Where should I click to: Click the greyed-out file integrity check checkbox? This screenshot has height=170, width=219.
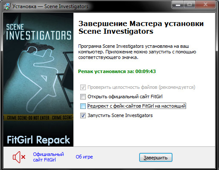[83, 87]
